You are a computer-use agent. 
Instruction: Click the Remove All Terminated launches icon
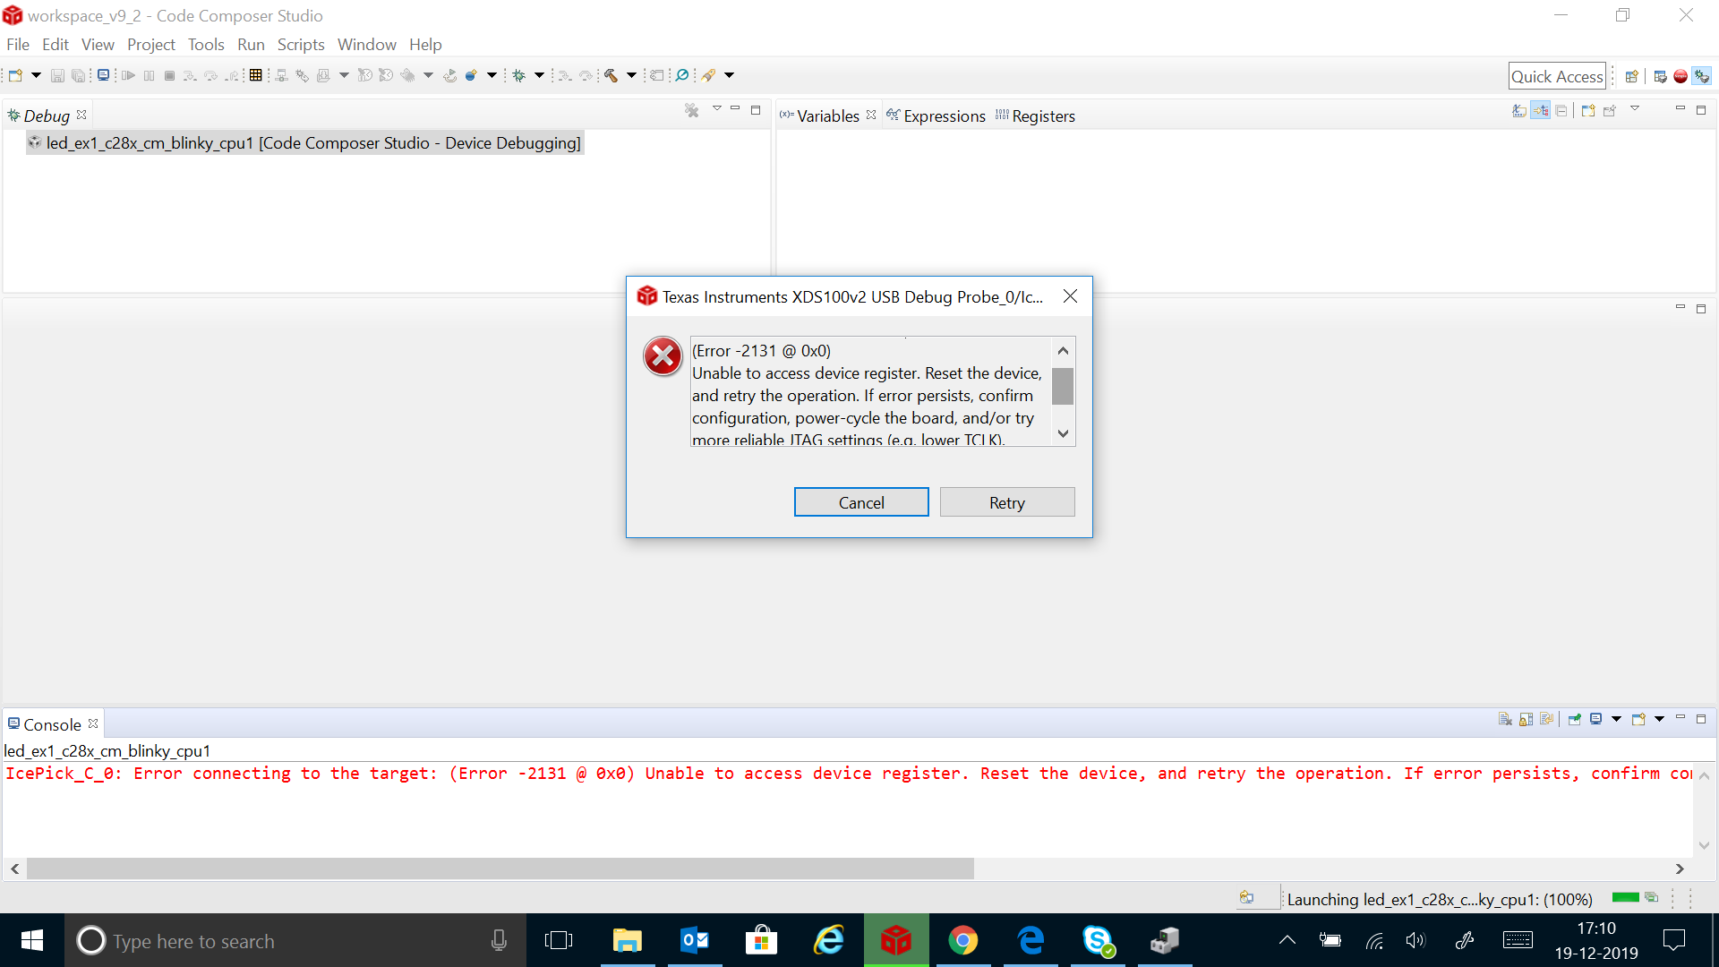[x=691, y=110]
